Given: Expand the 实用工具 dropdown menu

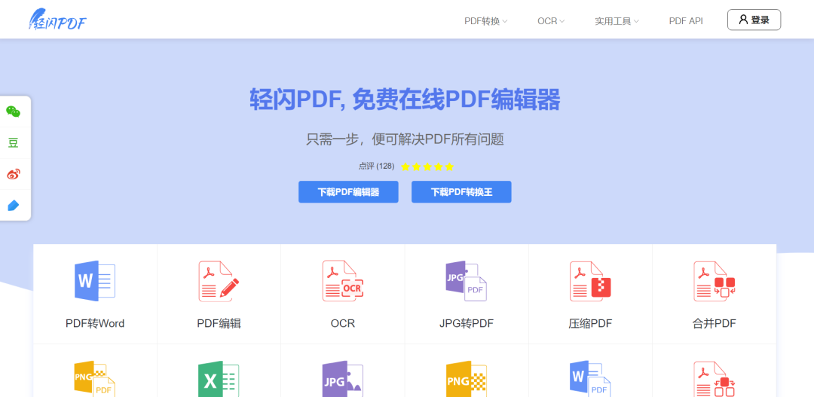Looking at the screenshot, I should 617,21.
